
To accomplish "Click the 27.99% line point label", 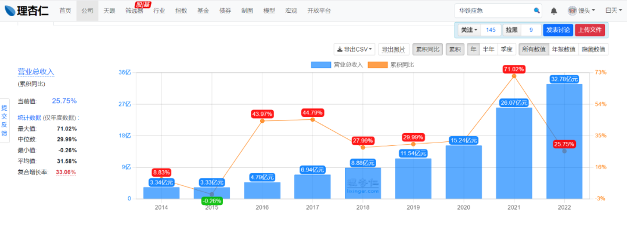I will point(363,141).
